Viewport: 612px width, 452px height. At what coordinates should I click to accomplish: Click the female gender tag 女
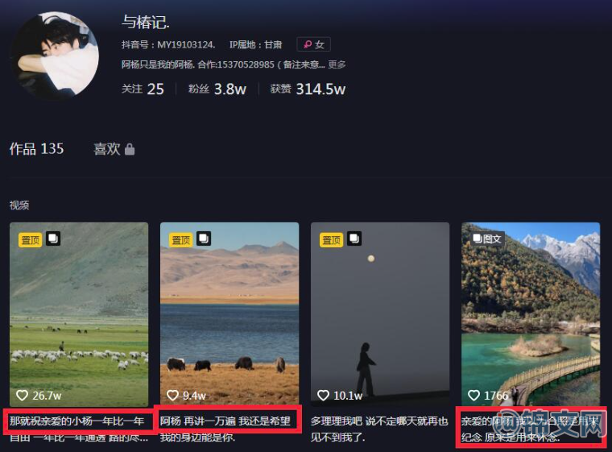[x=314, y=44]
